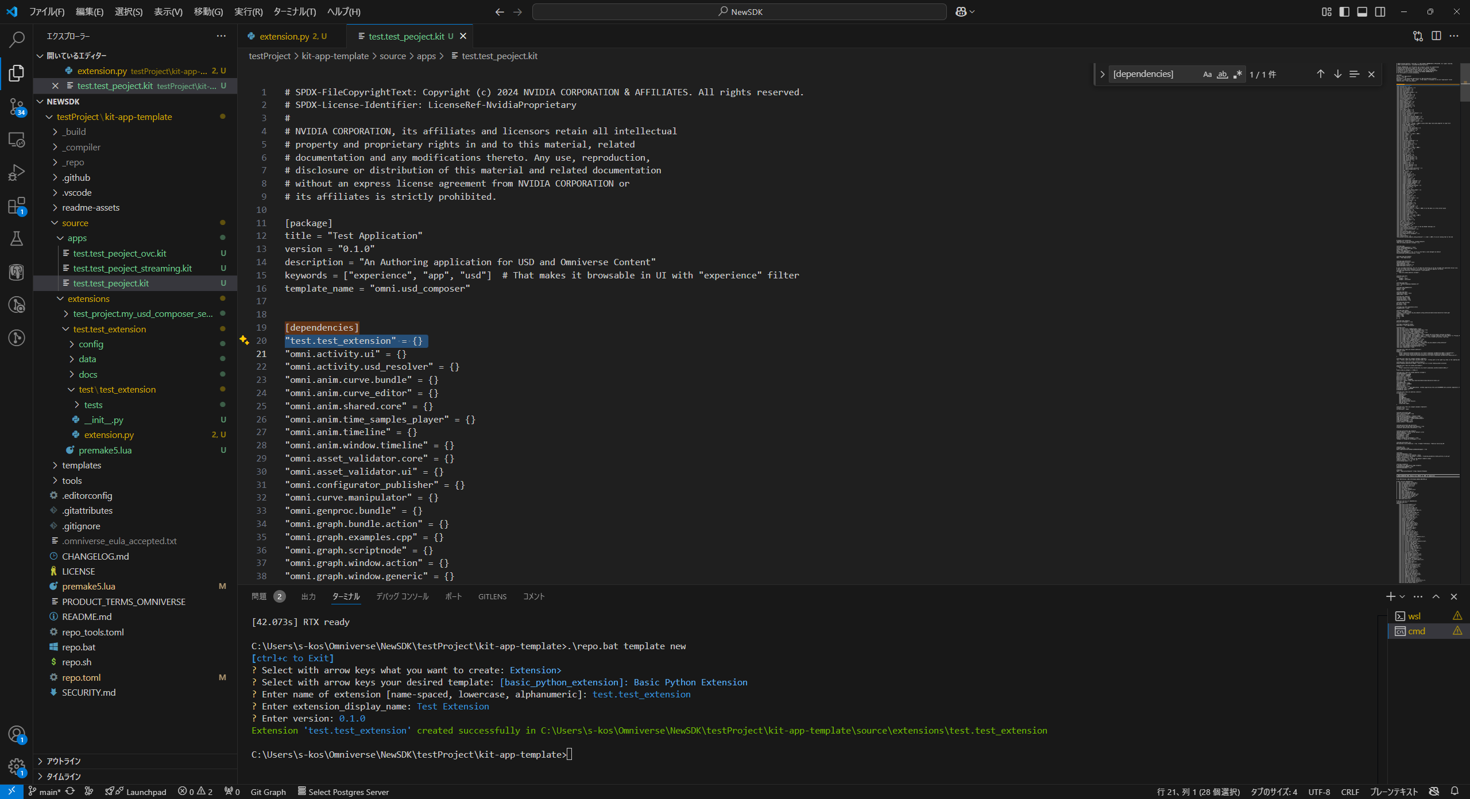1470x799 pixels.
Task: Click the Copilot sparkle icon beside line 20
Action: pos(245,340)
